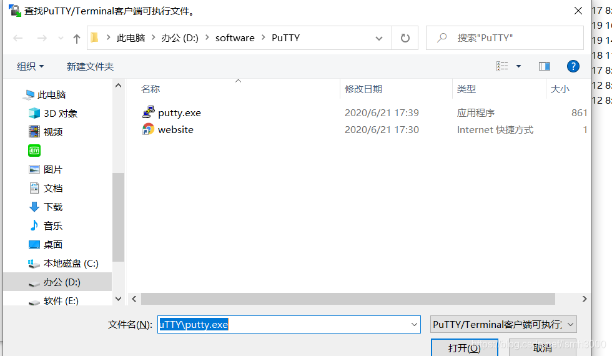Go forward with the right arrow

pyautogui.click(x=42, y=38)
